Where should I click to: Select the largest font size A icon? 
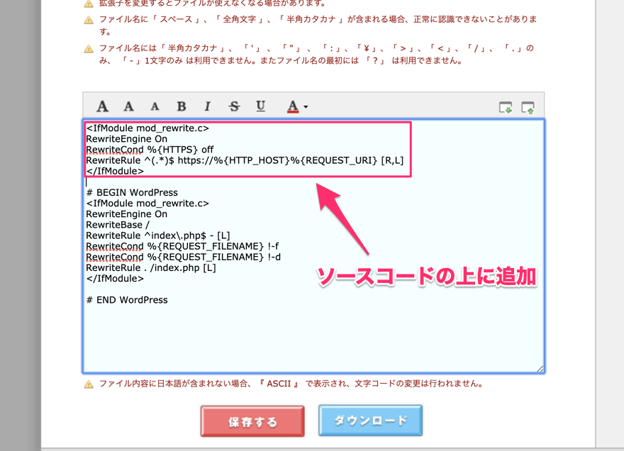(102, 106)
